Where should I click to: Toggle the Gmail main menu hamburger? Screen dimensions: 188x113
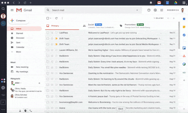[12, 10]
